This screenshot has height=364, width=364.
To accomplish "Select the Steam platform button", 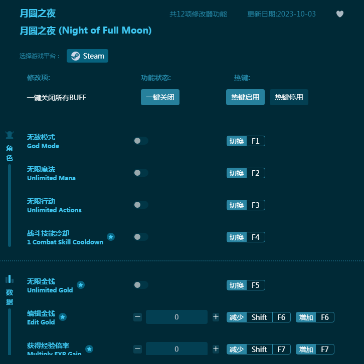I will coord(87,56).
